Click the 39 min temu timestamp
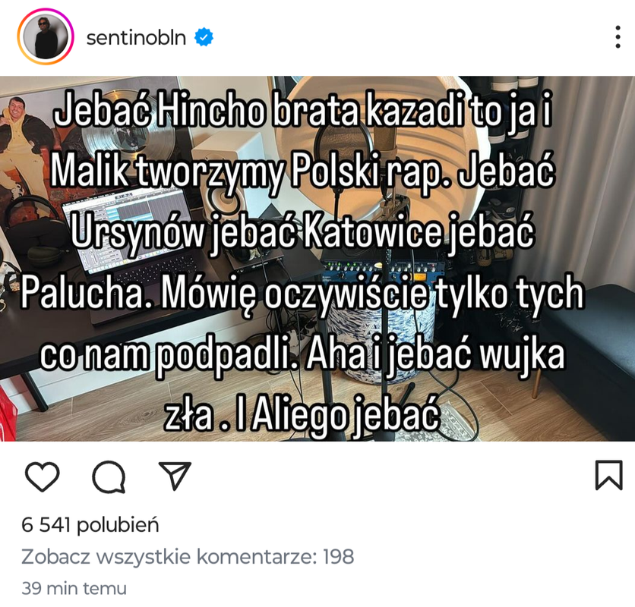 click(x=74, y=588)
